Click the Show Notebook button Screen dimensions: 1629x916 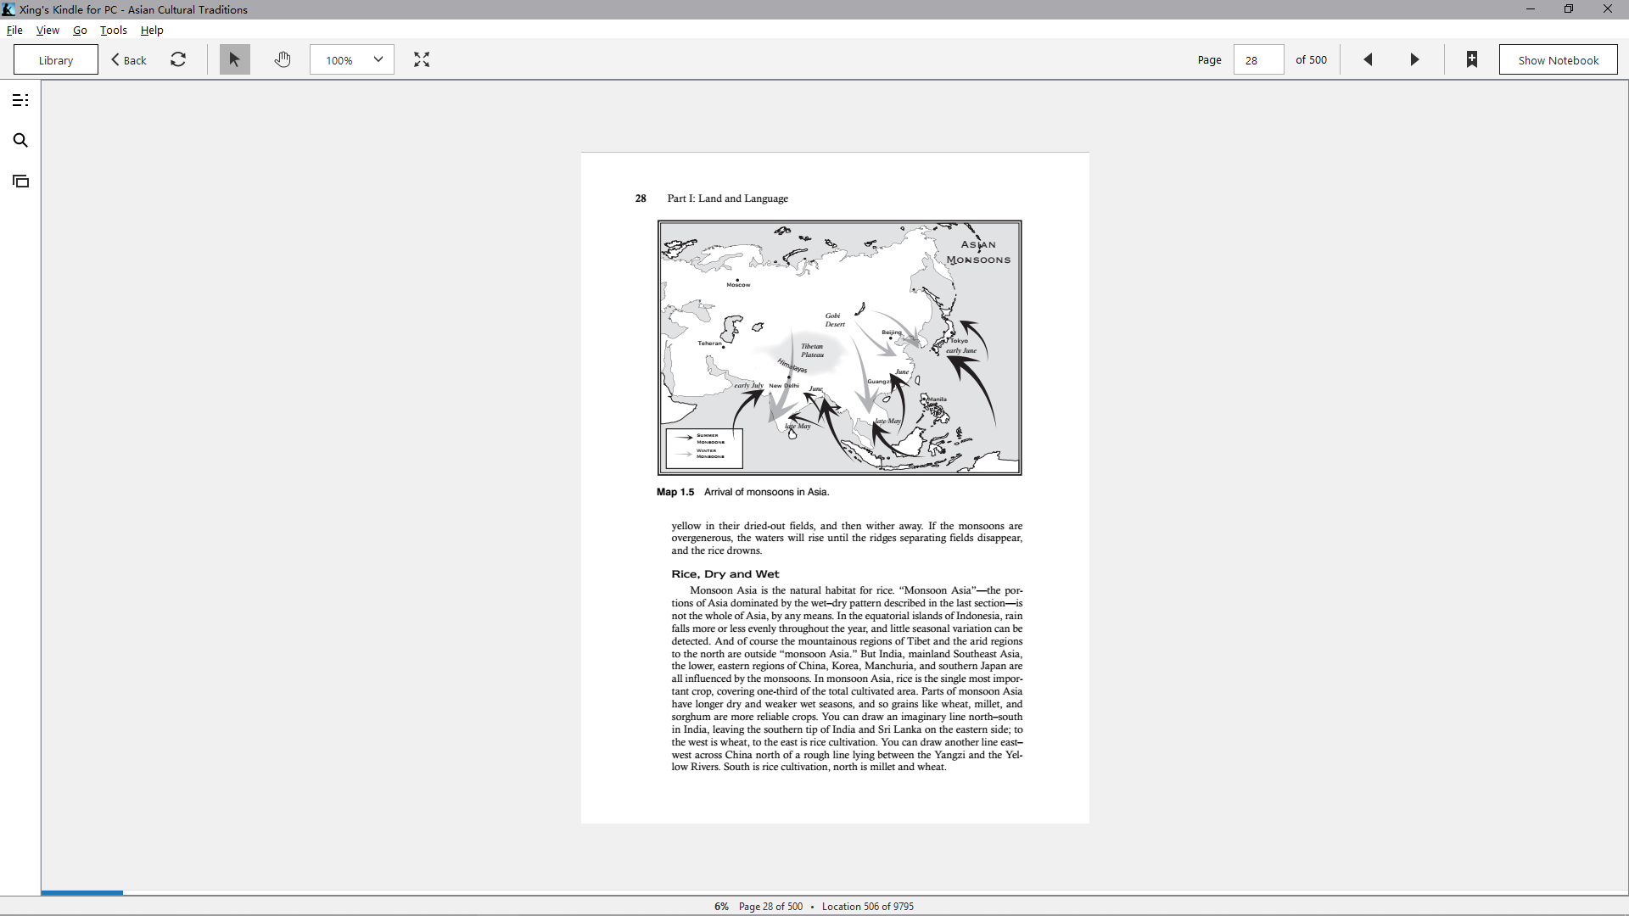(x=1559, y=60)
